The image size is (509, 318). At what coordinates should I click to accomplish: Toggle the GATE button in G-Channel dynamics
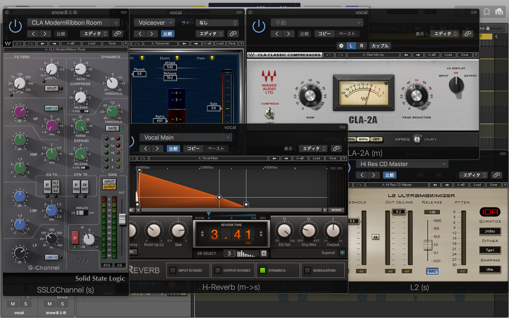tap(112, 128)
